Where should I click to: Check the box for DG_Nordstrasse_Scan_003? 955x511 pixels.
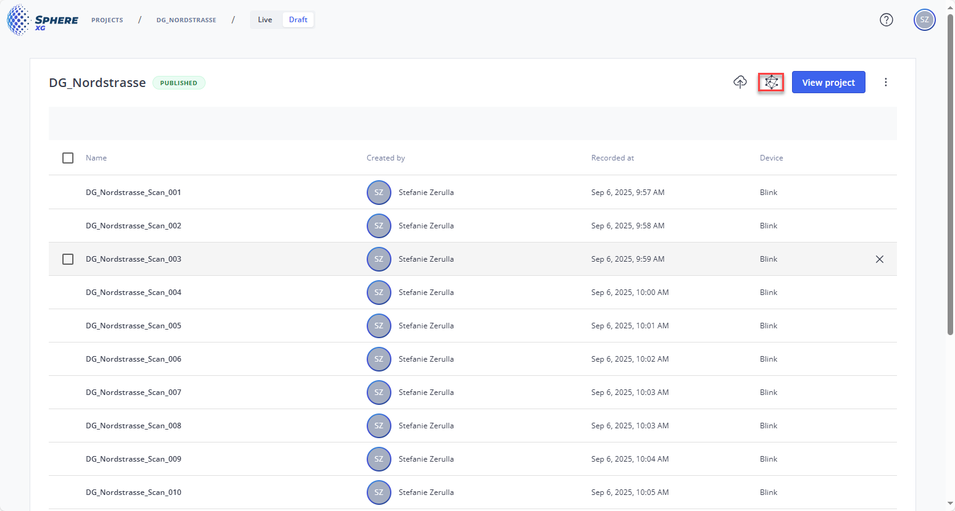[x=68, y=259]
